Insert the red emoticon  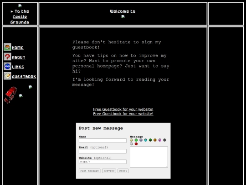click(136, 144)
